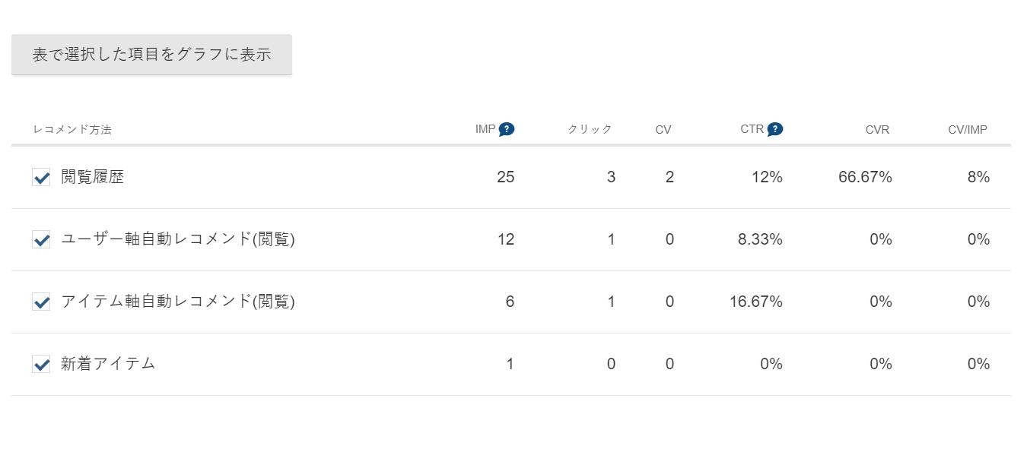Click the 16.67% CTR value

756,302
